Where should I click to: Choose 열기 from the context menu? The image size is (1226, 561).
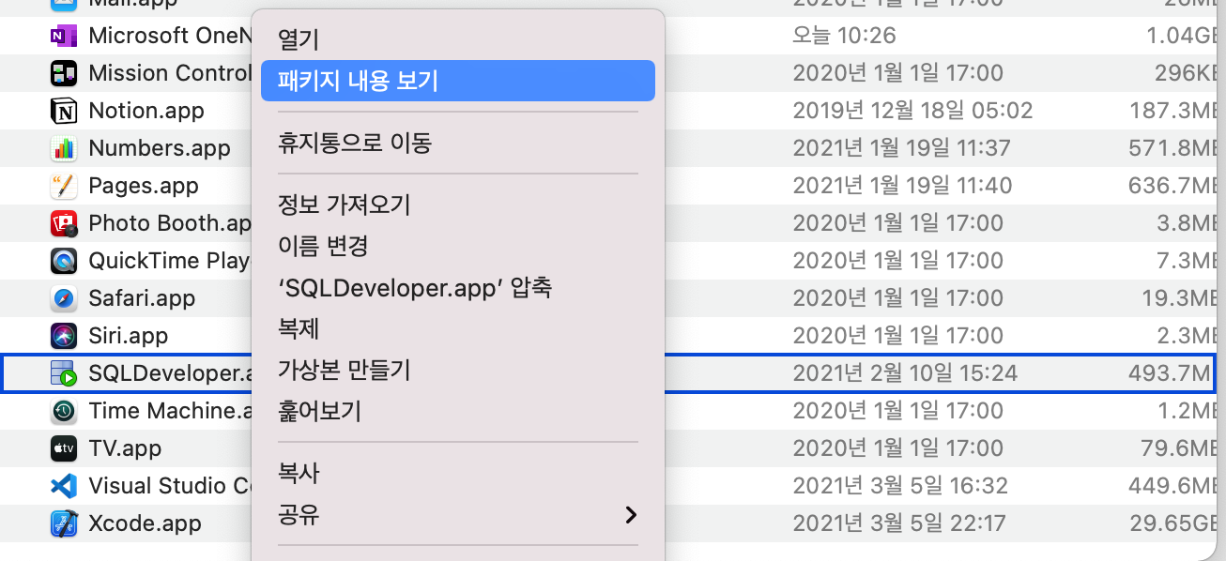[x=458, y=39]
